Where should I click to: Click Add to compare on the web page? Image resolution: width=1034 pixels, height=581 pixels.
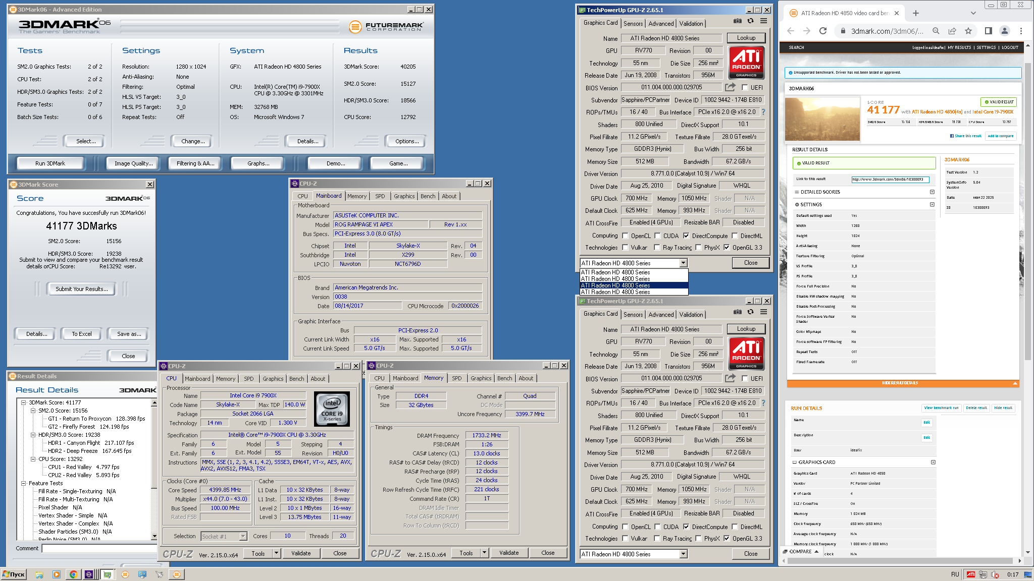[1000, 136]
